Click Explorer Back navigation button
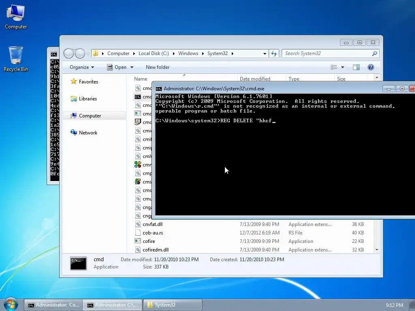Screen dimensions: 415x311 click(x=68, y=53)
